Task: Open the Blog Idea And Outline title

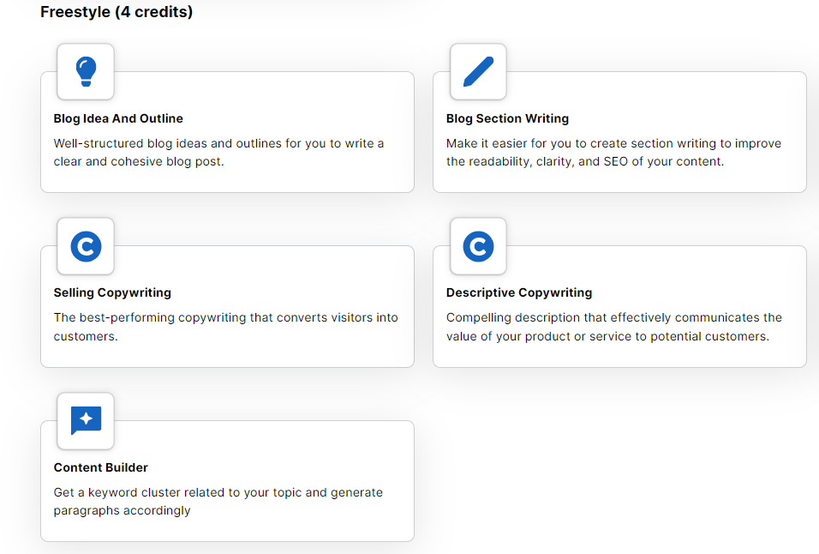Action: 118,118
